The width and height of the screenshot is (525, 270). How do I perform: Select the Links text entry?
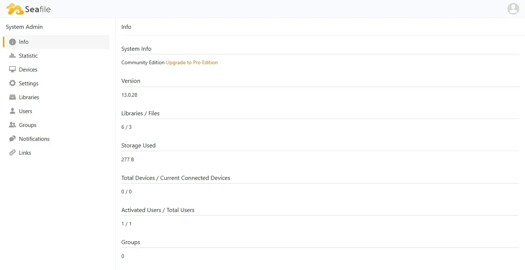click(25, 153)
